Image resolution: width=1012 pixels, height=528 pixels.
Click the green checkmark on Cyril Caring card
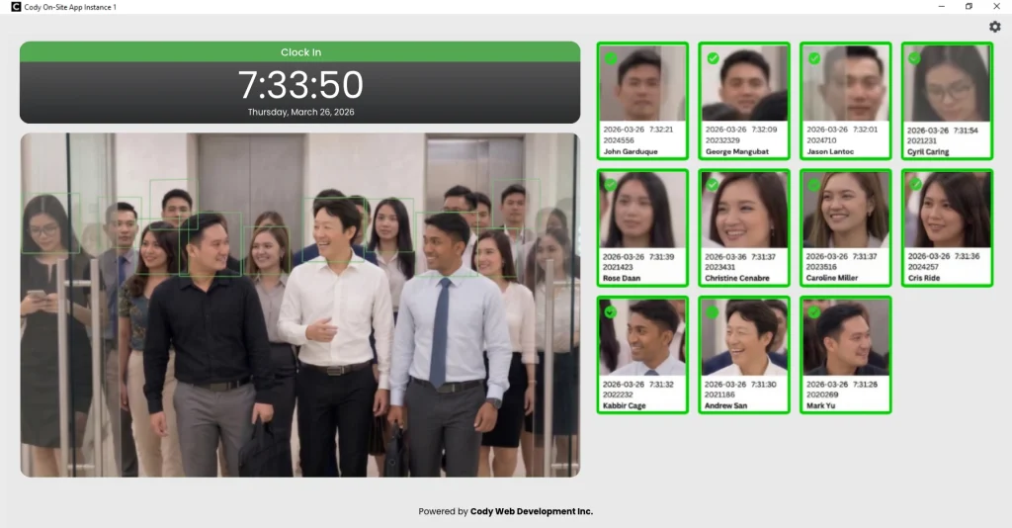[914, 58]
